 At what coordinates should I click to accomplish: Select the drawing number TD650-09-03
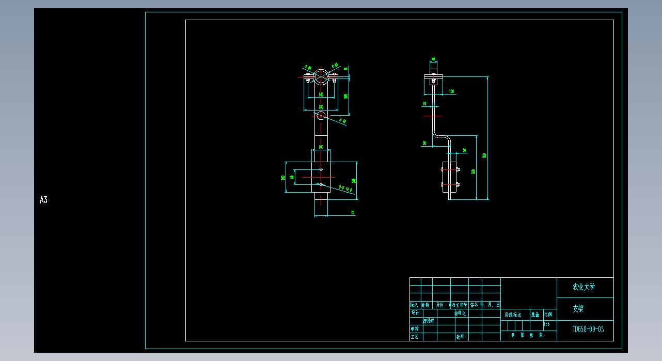tap(588, 329)
